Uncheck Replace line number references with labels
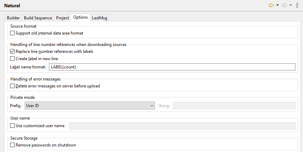Viewport: 303px width, 152px height. (12, 51)
